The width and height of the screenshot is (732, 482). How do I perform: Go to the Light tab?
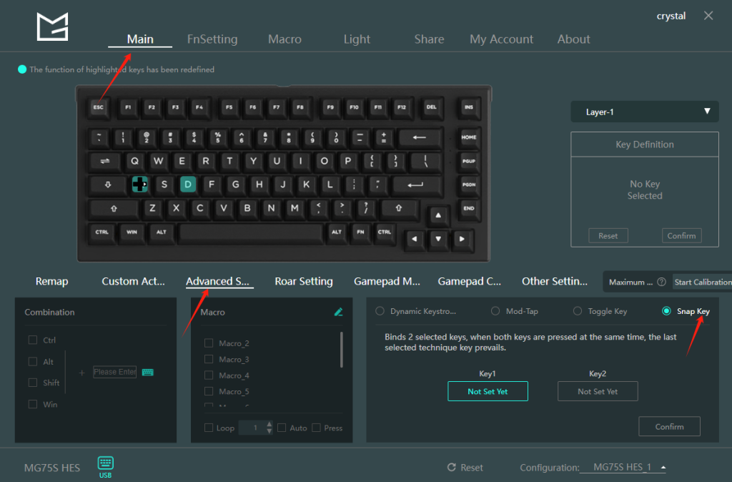(357, 39)
